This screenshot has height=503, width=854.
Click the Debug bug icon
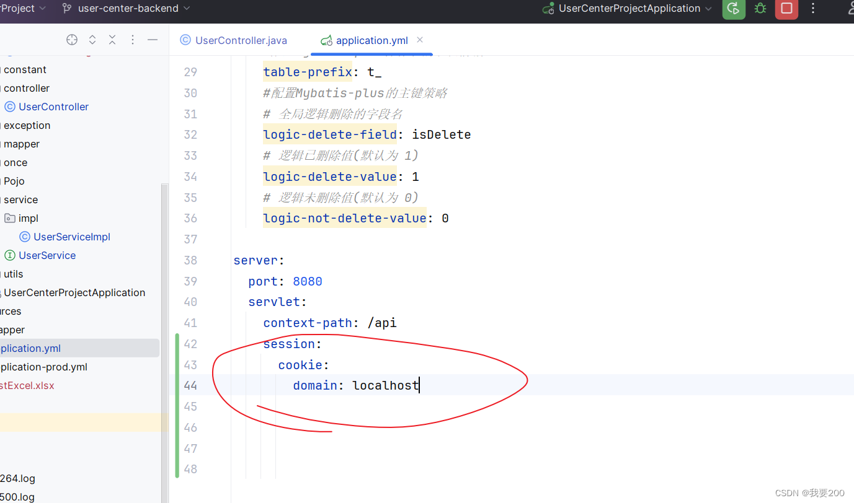click(x=760, y=9)
